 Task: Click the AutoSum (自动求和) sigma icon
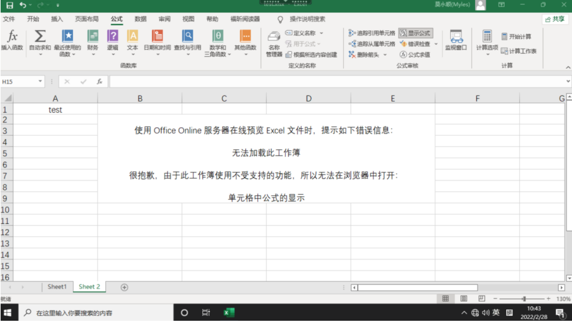point(40,36)
